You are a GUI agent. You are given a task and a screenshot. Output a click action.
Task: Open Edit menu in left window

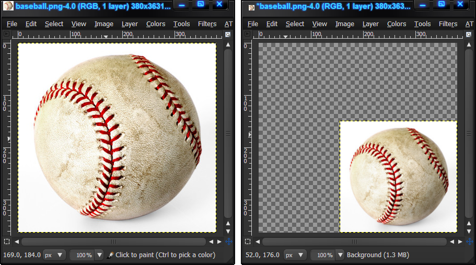(31, 24)
